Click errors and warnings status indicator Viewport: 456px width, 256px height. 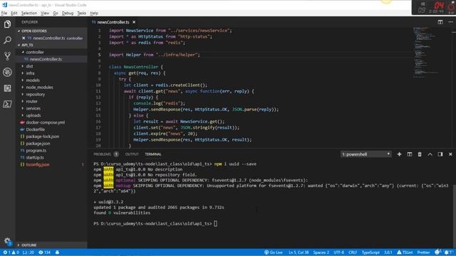click(11, 252)
